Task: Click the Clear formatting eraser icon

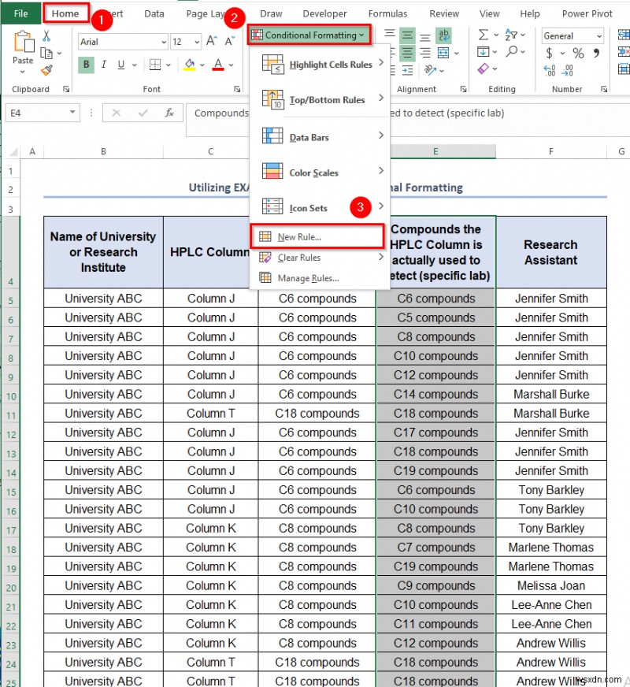Action: click(484, 68)
